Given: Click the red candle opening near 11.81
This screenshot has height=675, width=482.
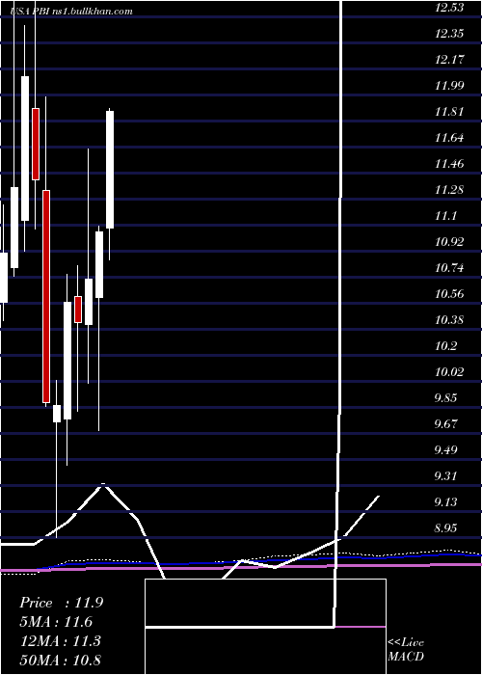Looking at the screenshot, I should tap(36, 144).
